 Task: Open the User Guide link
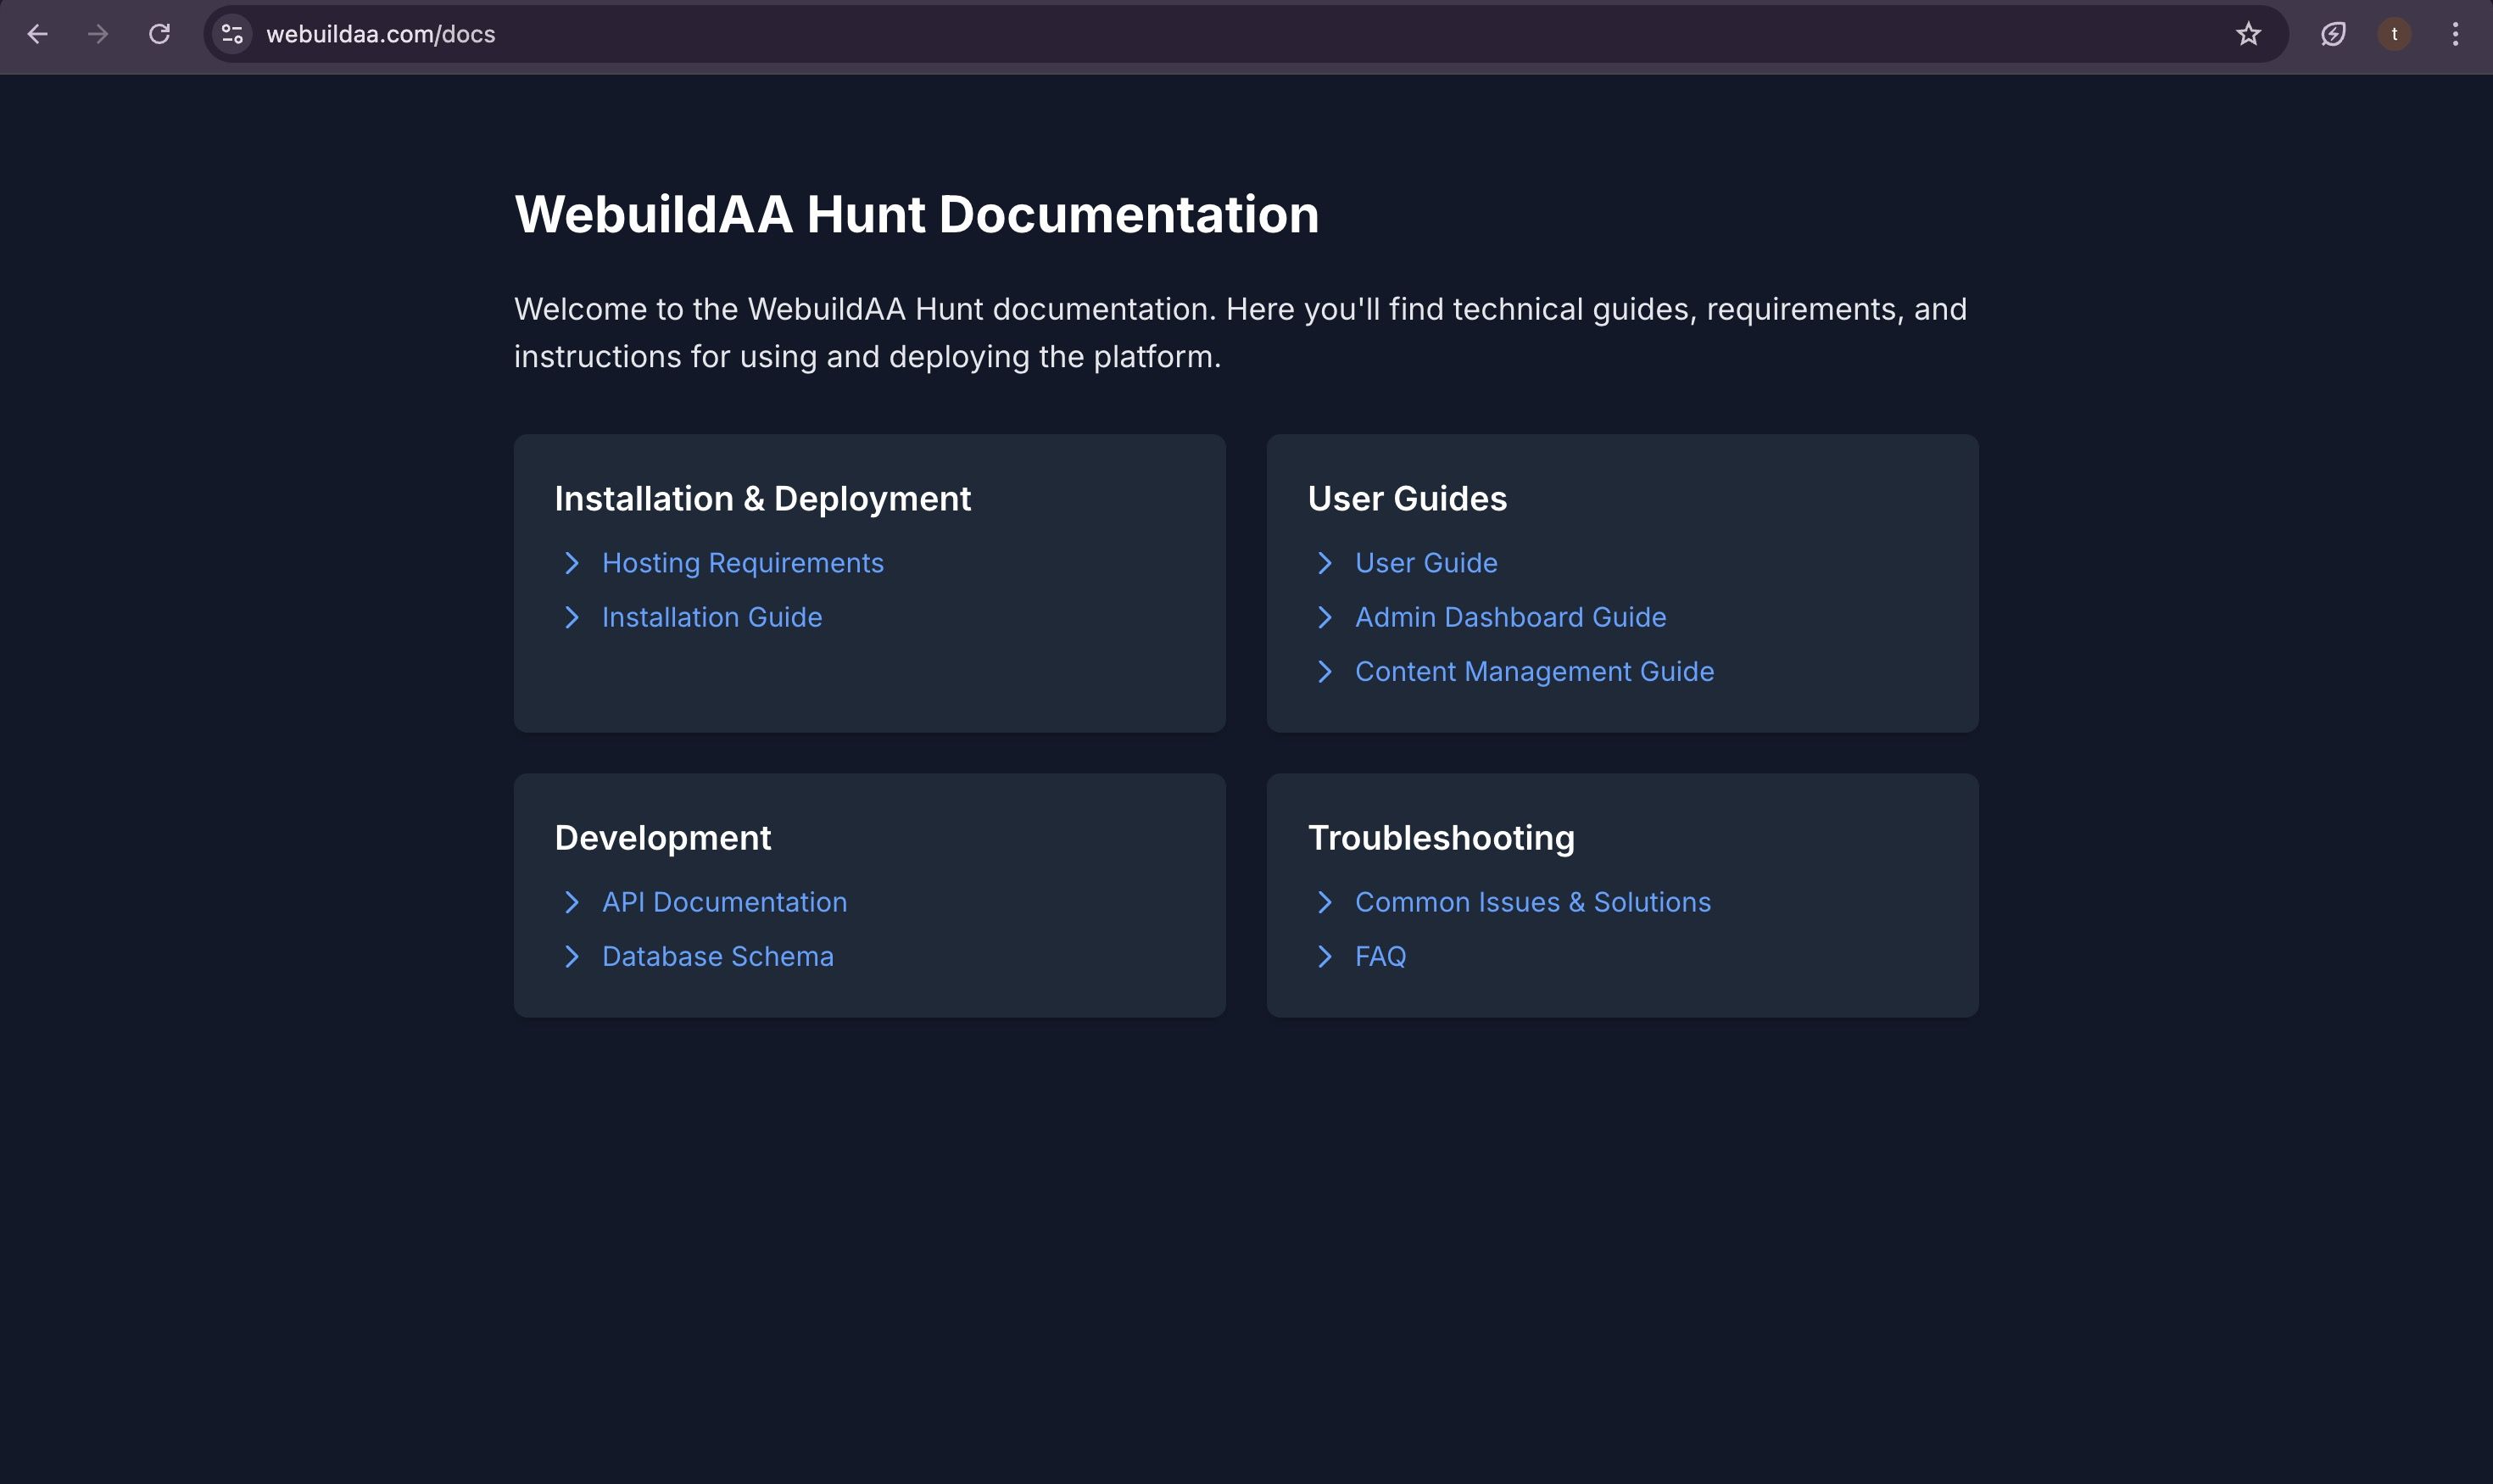(x=1425, y=563)
